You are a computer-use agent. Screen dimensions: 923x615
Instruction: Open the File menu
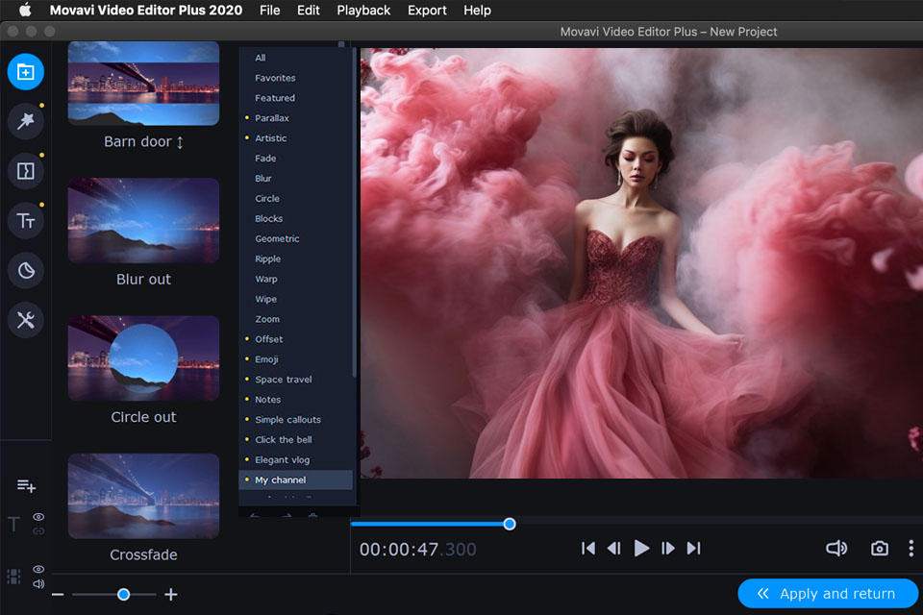click(x=269, y=10)
